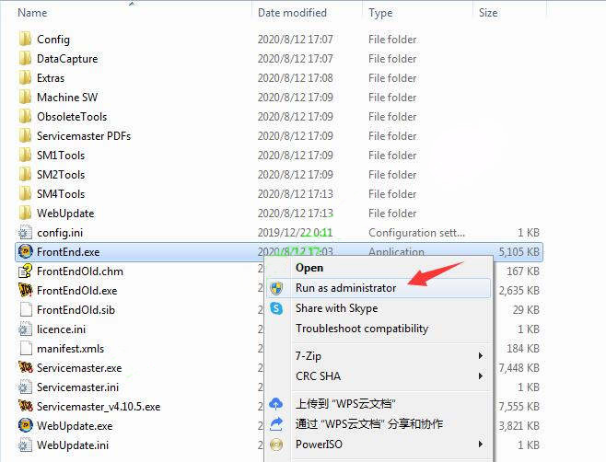Select the Extras folder icon

click(x=25, y=77)
